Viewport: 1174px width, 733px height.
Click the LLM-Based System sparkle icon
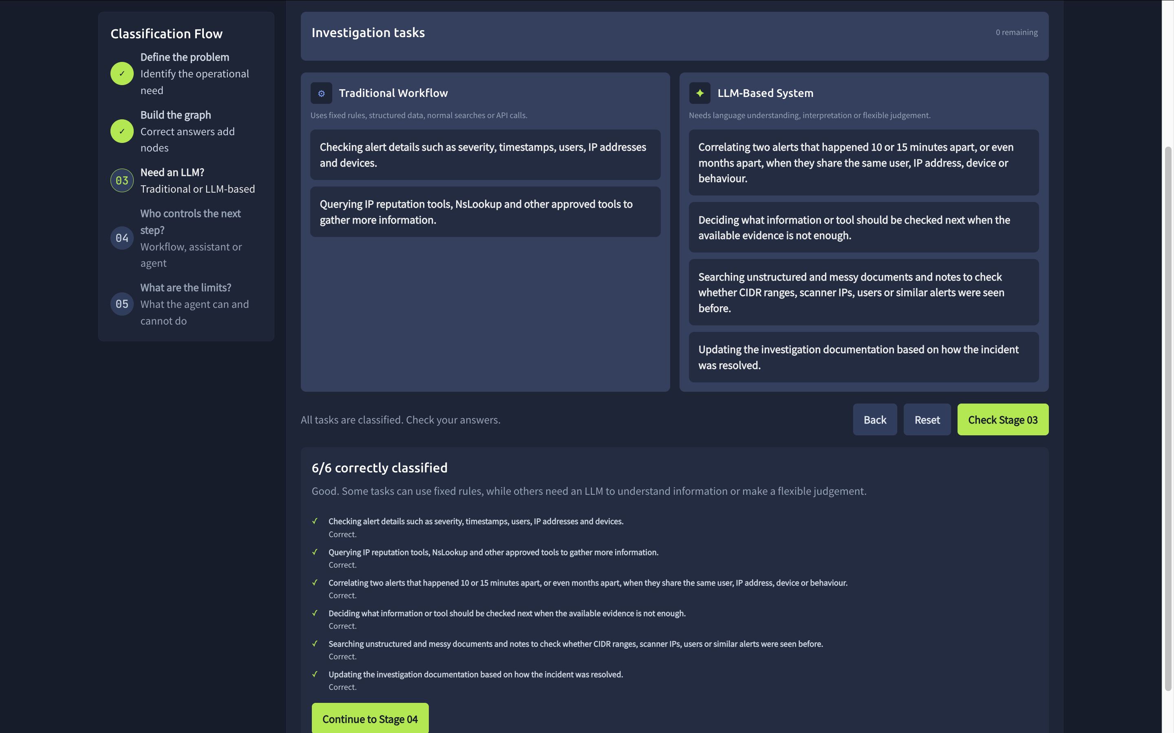tap(700, 93)
